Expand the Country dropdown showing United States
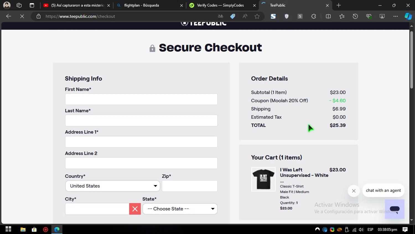The height and width of the screenshot is (234, 415). 113,186
